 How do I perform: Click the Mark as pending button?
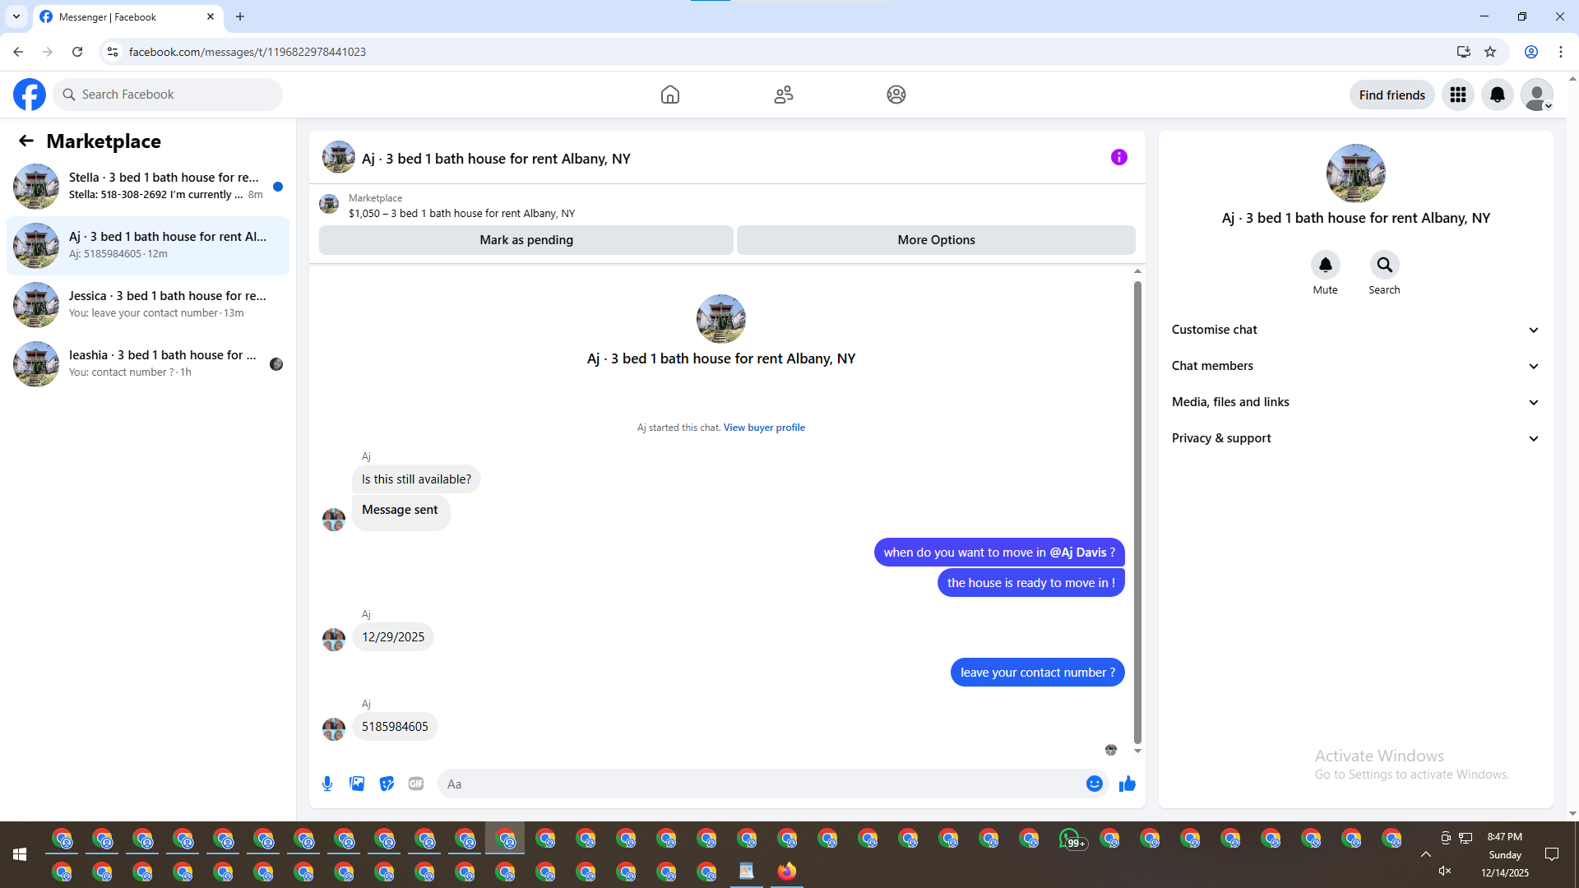pos(526,240)
